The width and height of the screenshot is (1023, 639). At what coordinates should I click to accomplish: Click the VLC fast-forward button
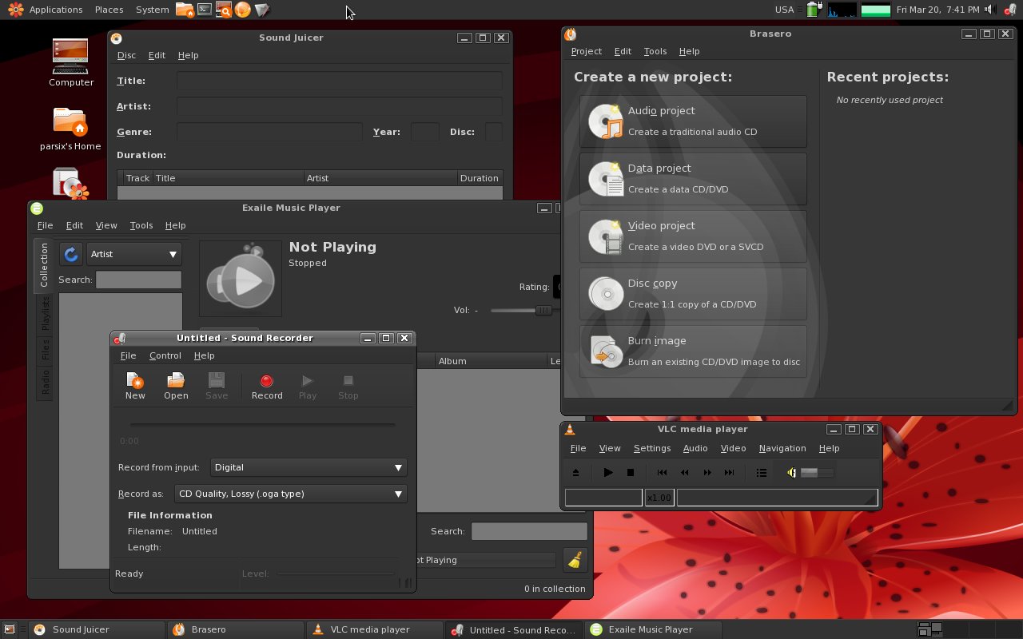pyautogui.click(x=707, y=472)
